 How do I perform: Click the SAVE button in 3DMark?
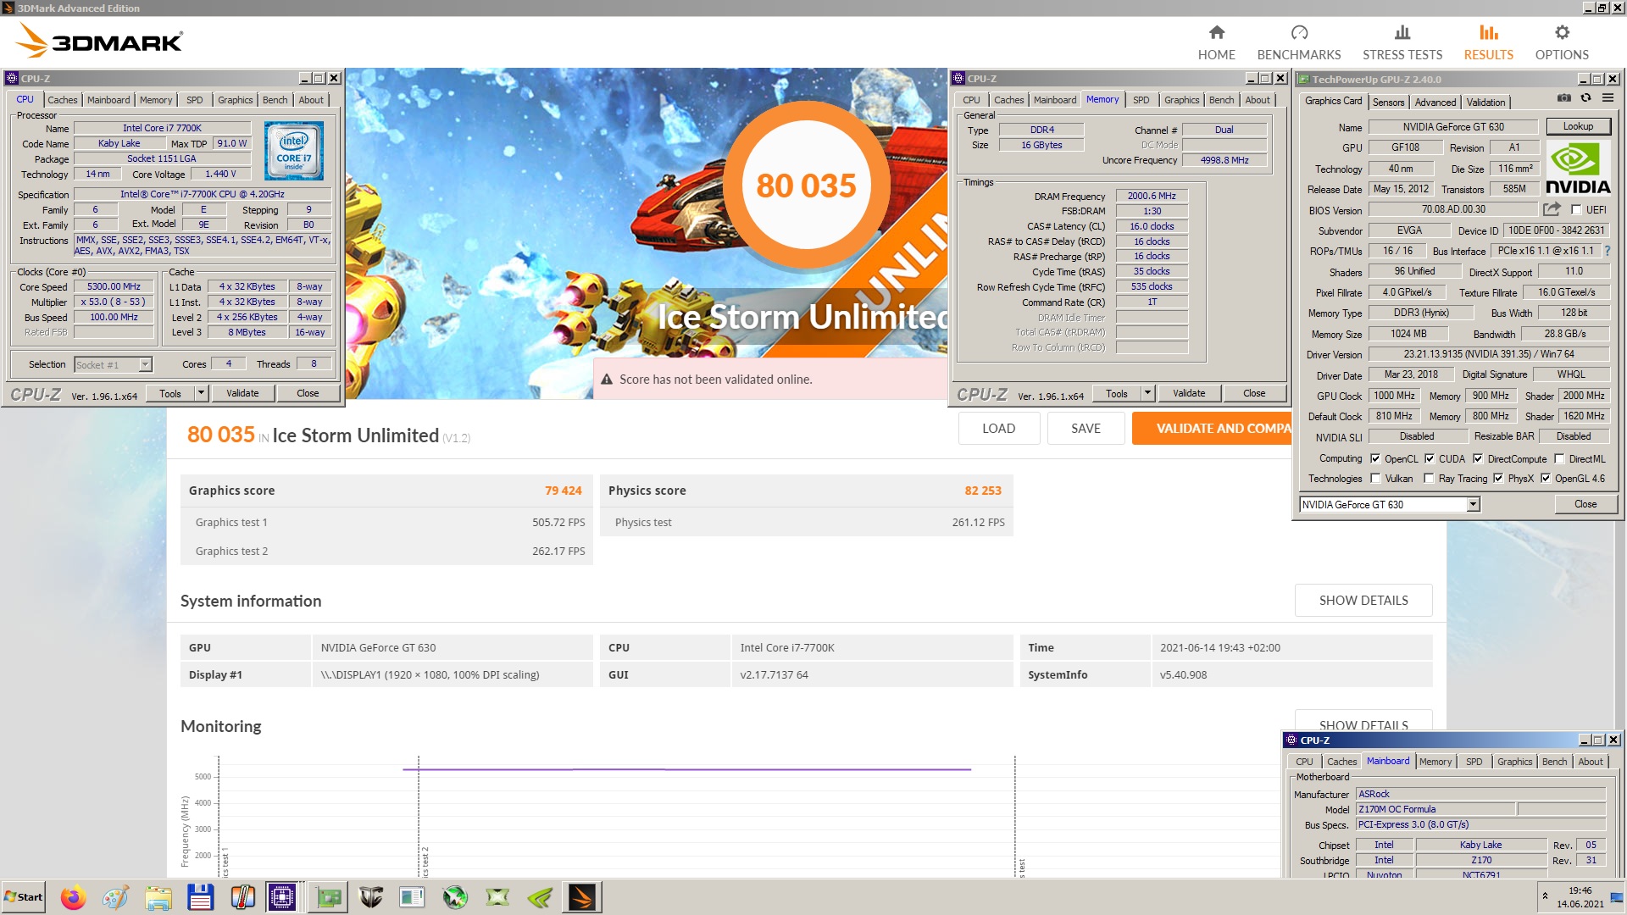tap(1086, 428)
